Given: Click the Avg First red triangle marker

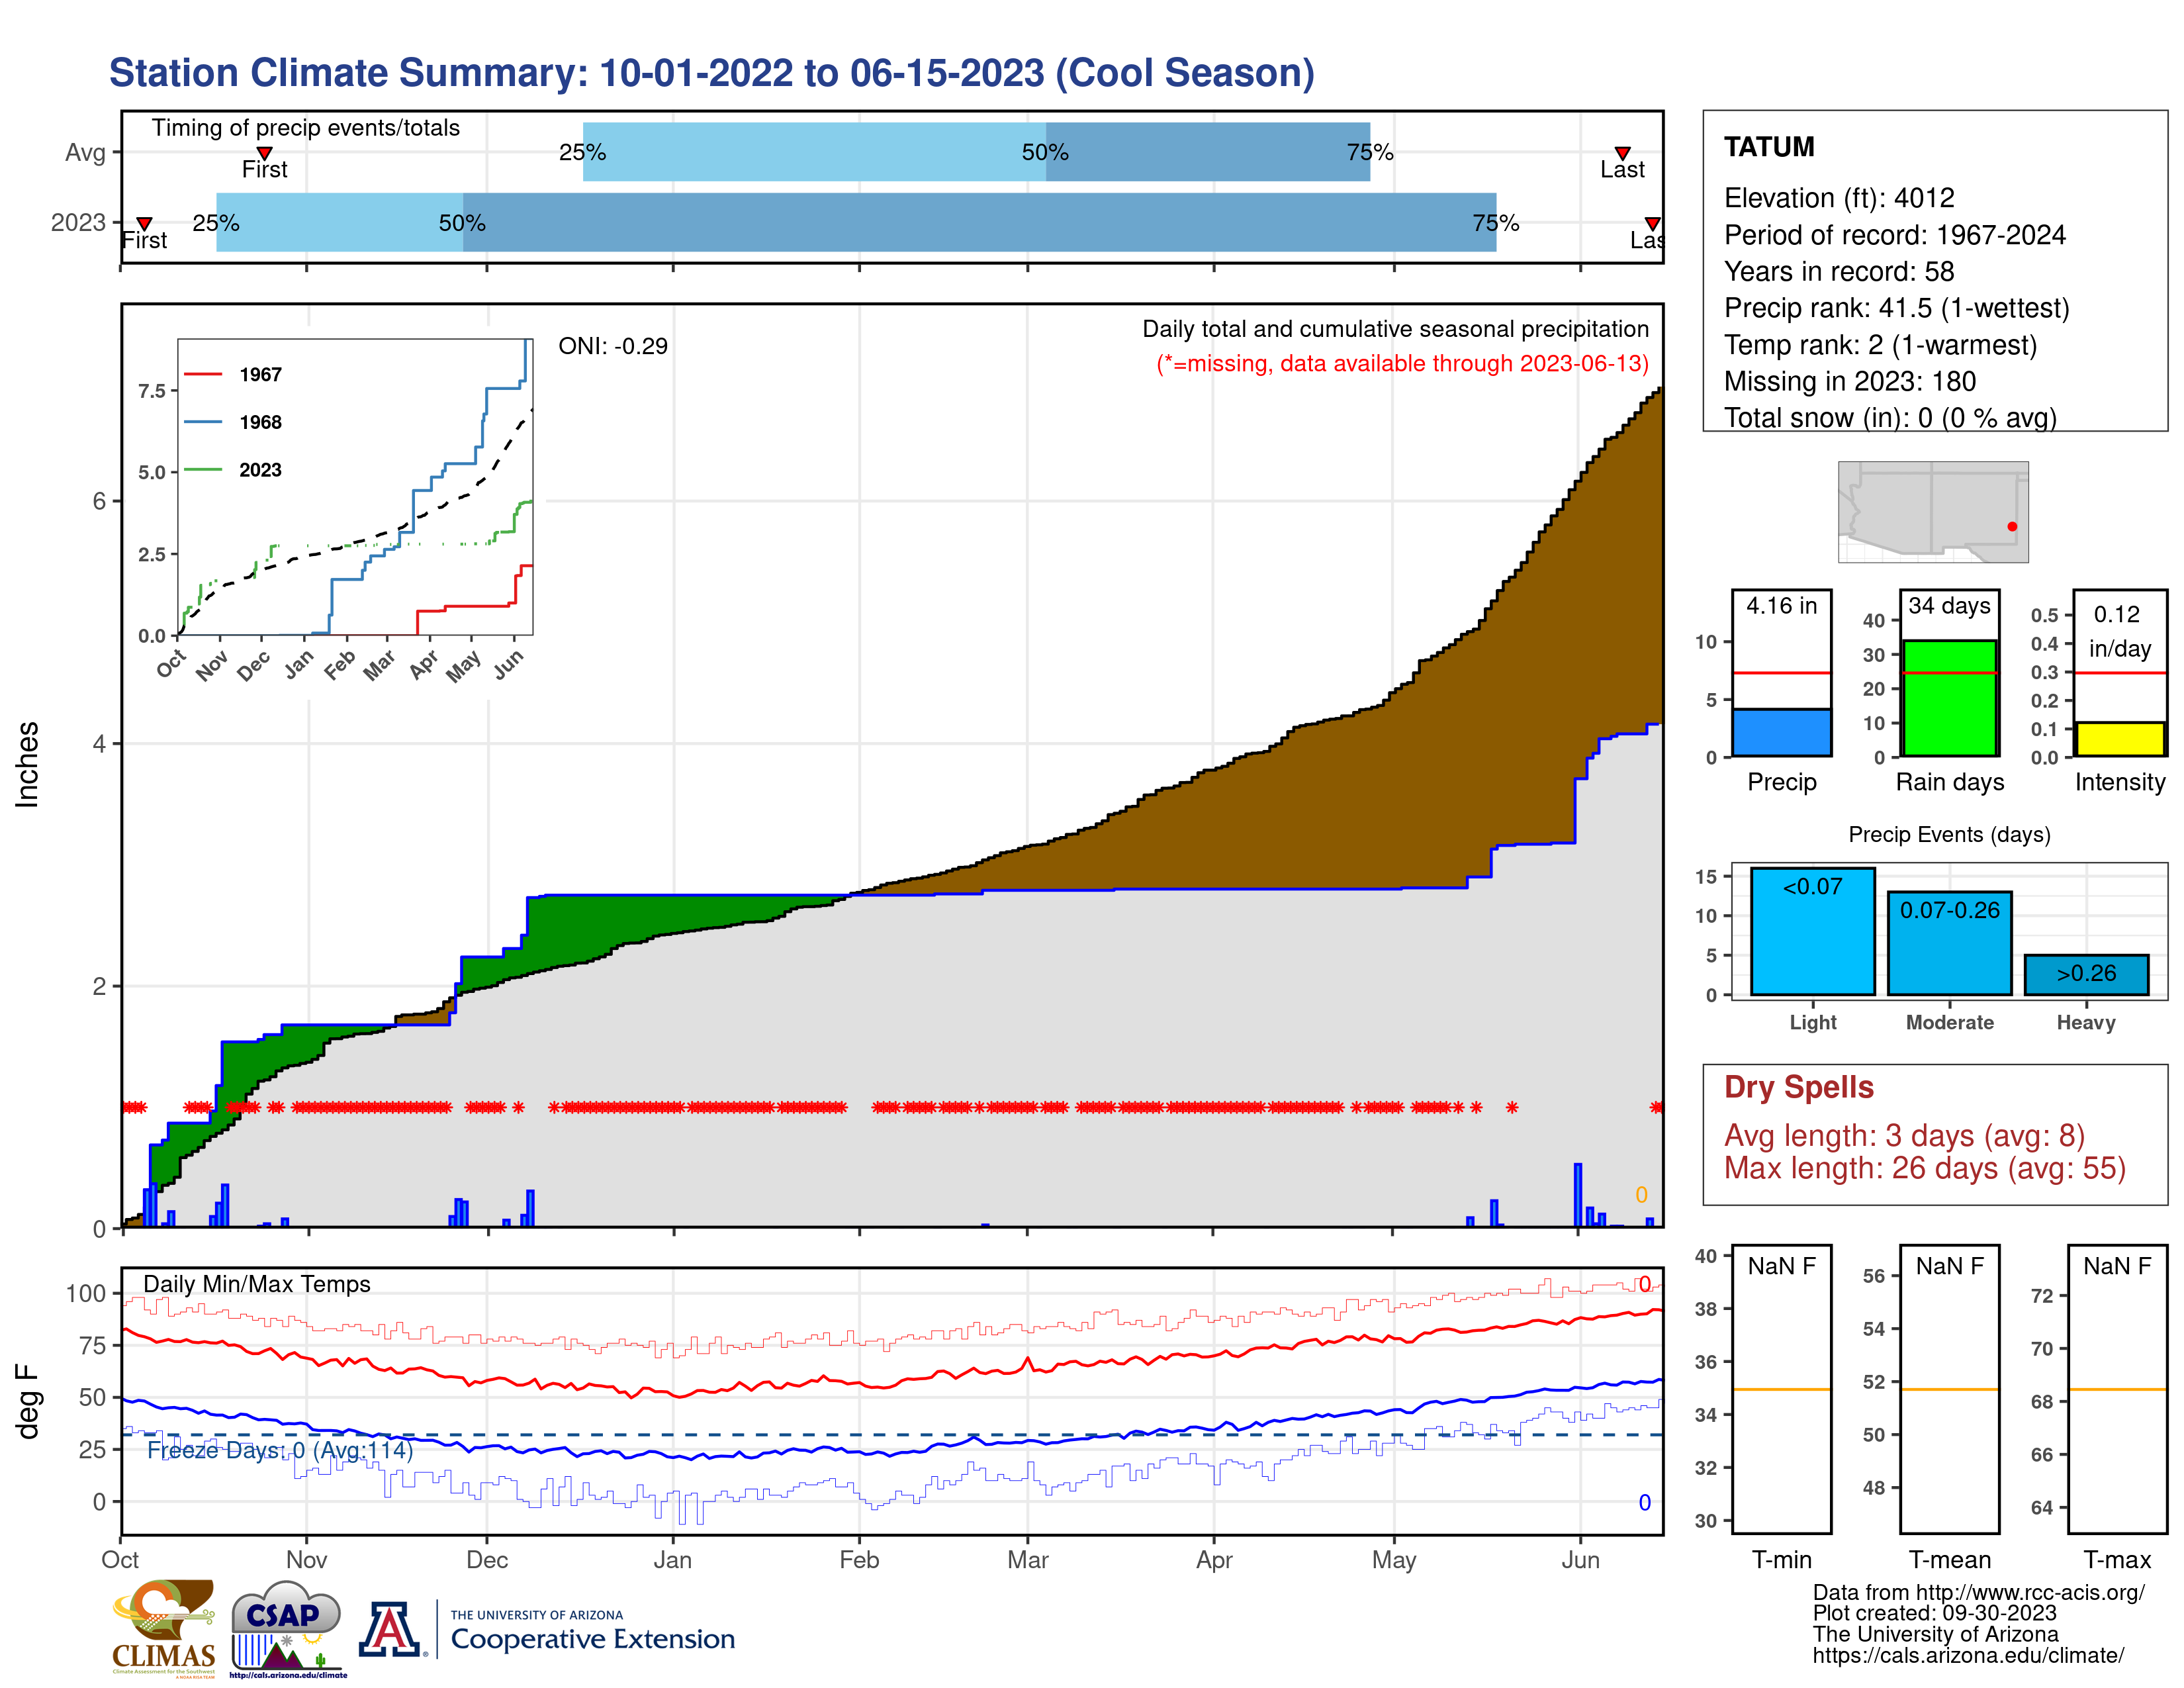Looking at the screenshot, I should [x=264, y=153].
